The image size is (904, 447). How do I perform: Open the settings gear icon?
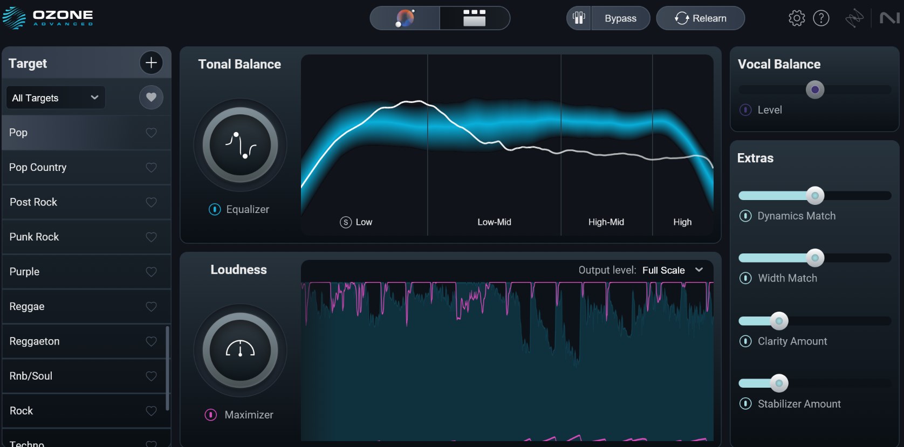(x=796, y=18)
